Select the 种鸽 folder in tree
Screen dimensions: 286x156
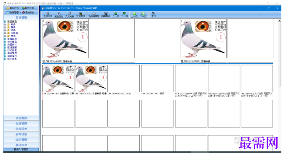[x=13, y=24]
